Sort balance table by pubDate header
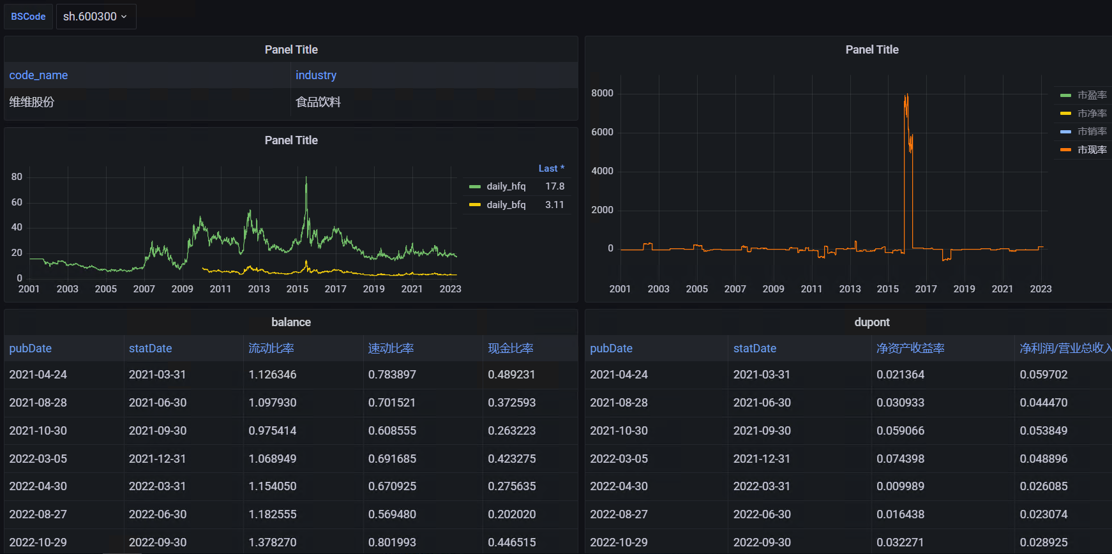Viewport: 1112px width, 554px height. coord(31,348)
